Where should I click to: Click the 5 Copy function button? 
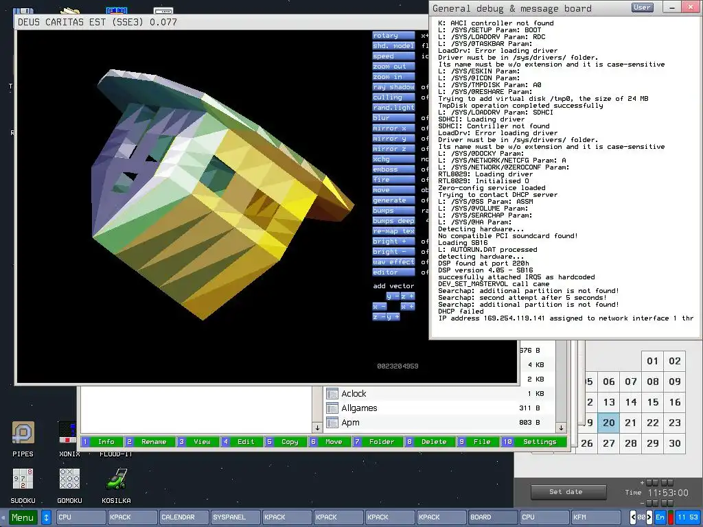(x=286, y=442)
